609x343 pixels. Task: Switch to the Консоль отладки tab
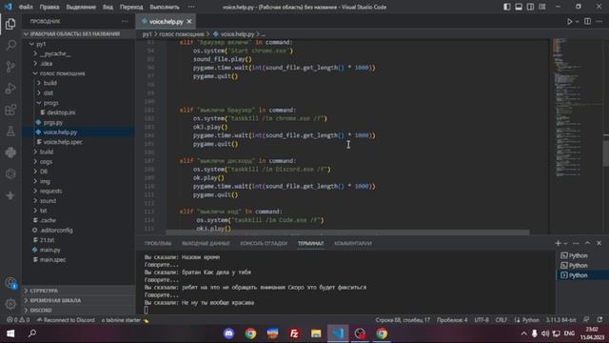click(264, 244)
